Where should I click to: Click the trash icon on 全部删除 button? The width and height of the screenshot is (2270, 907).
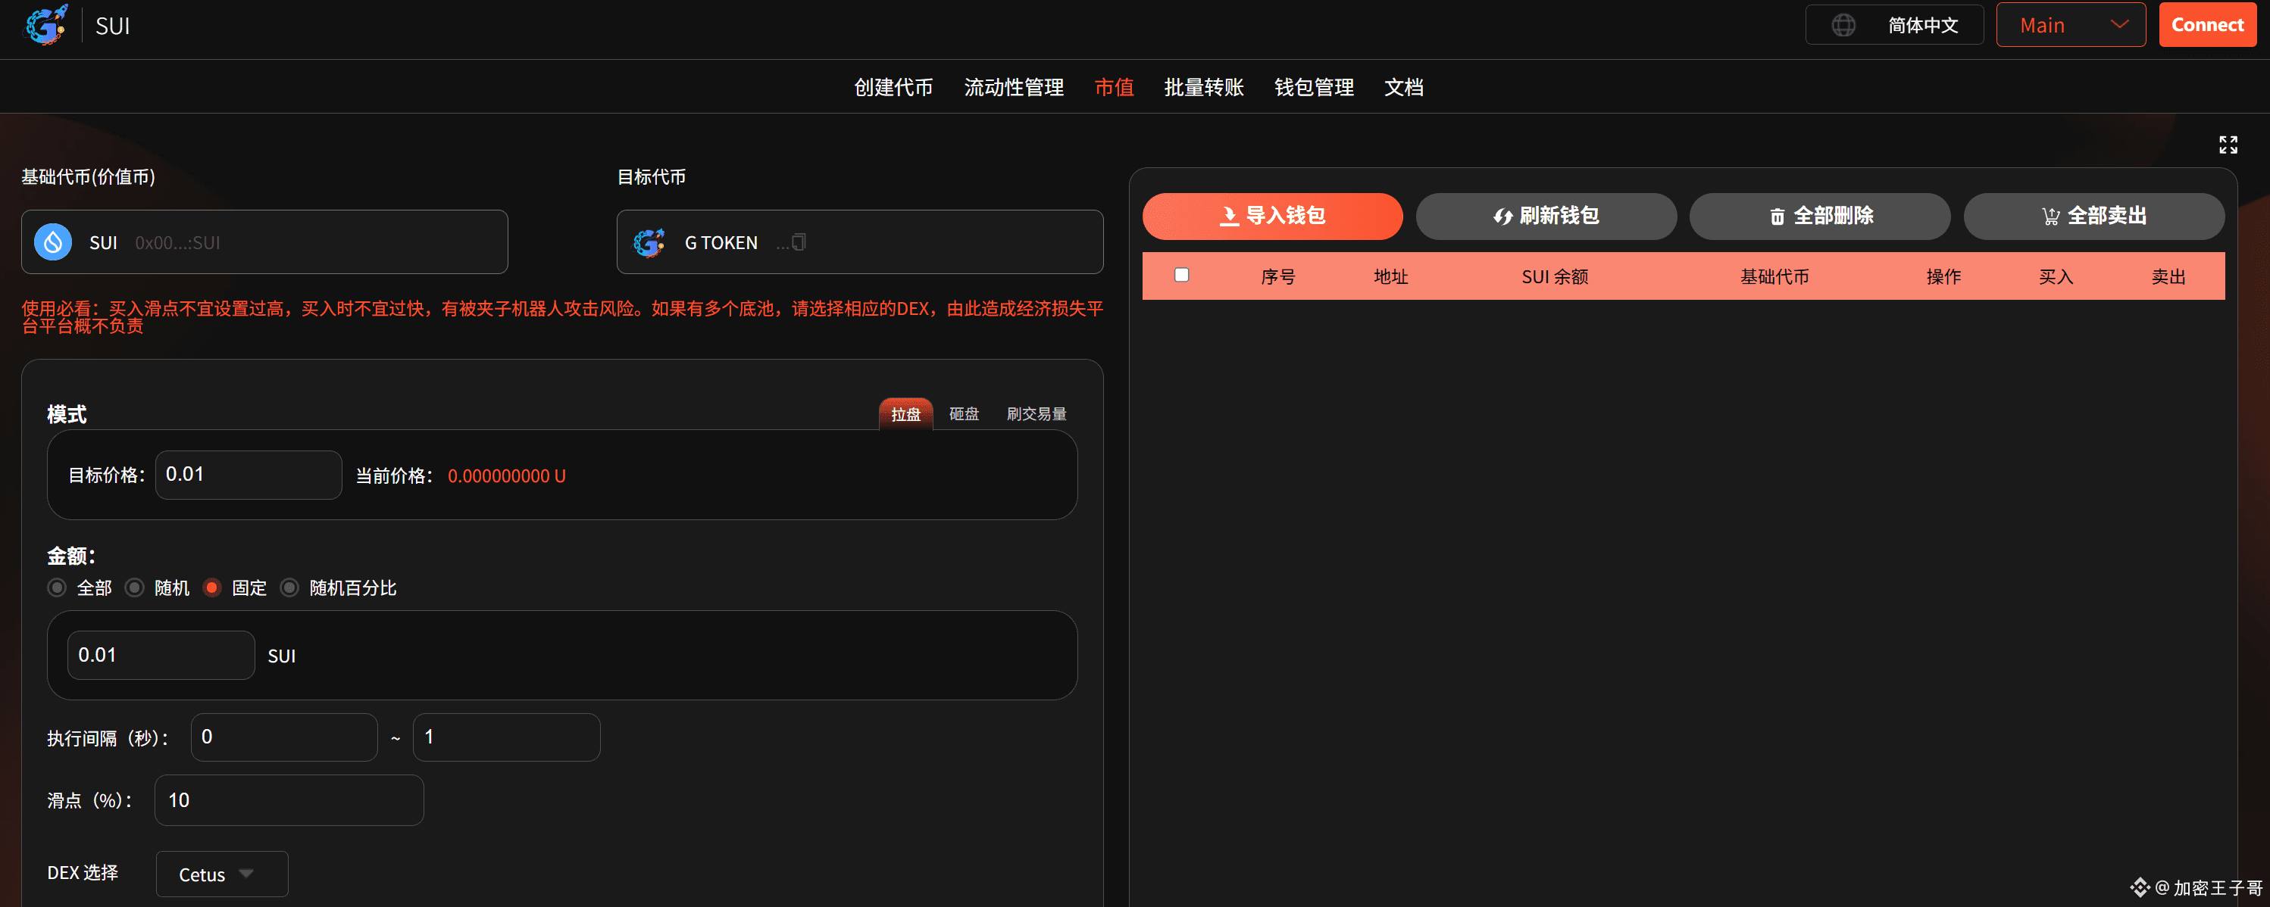click(1776, 216)
